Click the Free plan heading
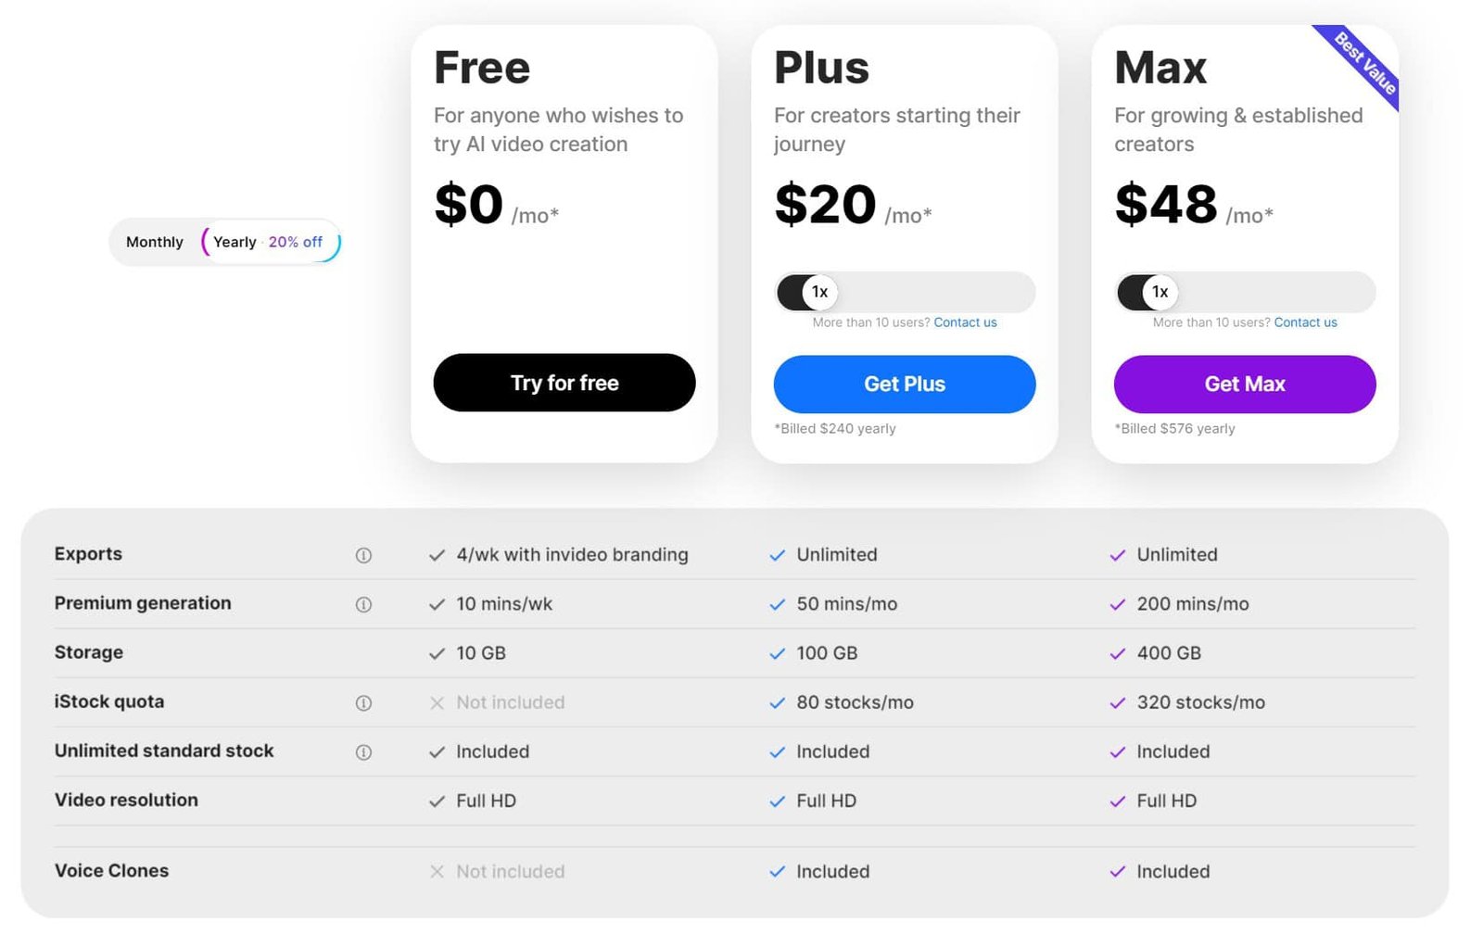This screenshot has width=1483, height=947. pos(482,68)
